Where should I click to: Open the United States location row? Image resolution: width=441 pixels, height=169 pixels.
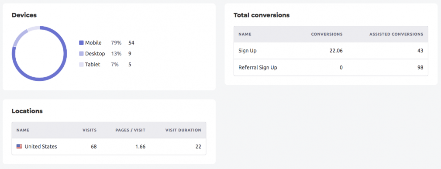[x=109, y=146]
